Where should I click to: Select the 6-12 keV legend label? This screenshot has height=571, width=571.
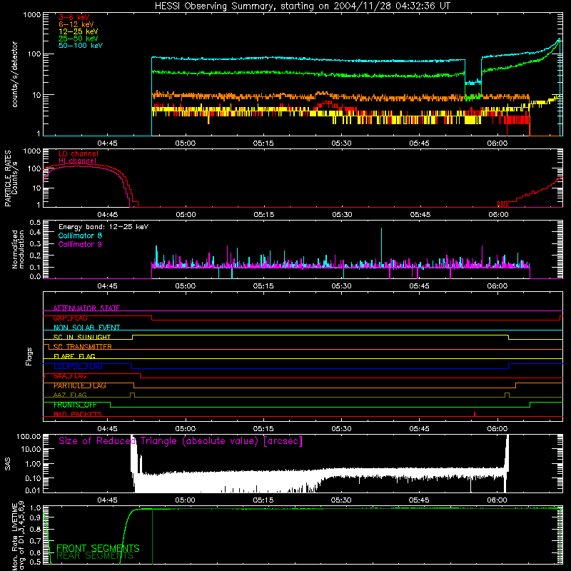click(x=76, y=24)
